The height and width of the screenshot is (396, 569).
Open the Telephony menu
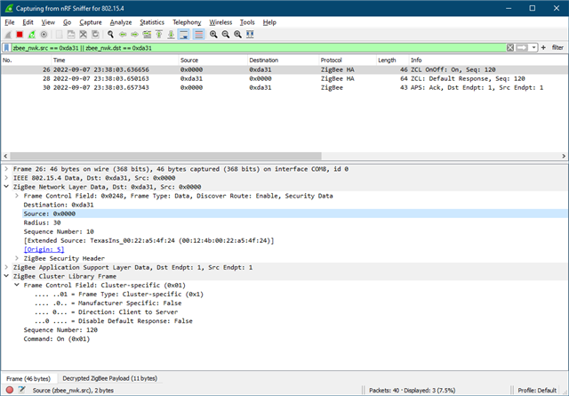tap(187, 22)
